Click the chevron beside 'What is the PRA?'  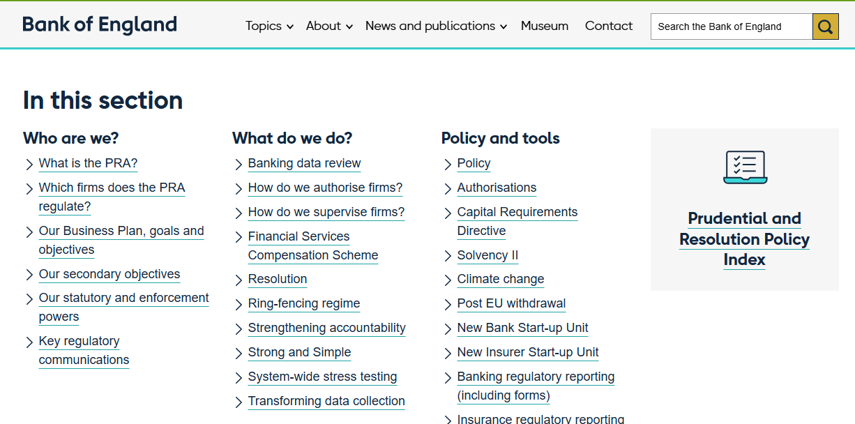pyautogui.click(x=29, y=164)
